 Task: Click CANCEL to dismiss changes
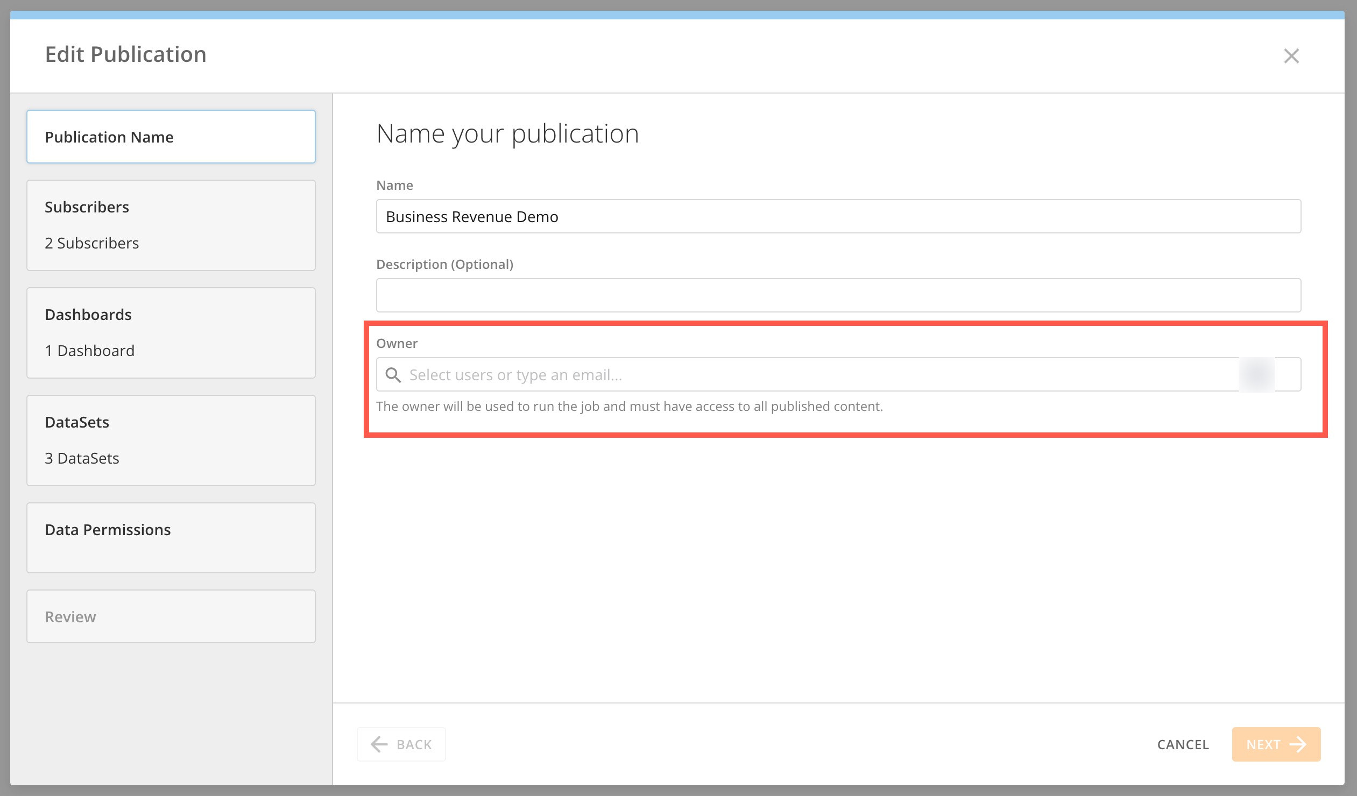click(x=1183, y=744)
